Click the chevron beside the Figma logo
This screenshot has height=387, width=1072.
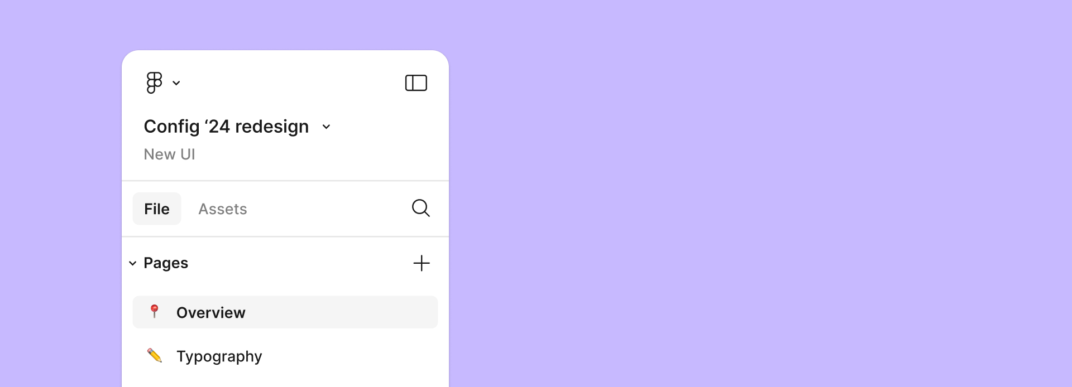176,83
